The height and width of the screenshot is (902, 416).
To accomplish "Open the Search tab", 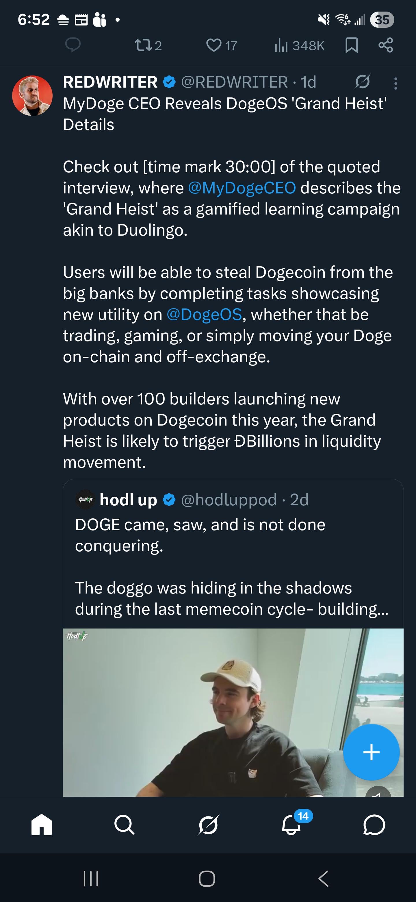I will [x=124, y=825].
